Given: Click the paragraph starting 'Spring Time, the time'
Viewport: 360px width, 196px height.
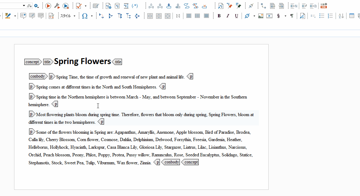Looking at the screenshot, I should point(120,77).
